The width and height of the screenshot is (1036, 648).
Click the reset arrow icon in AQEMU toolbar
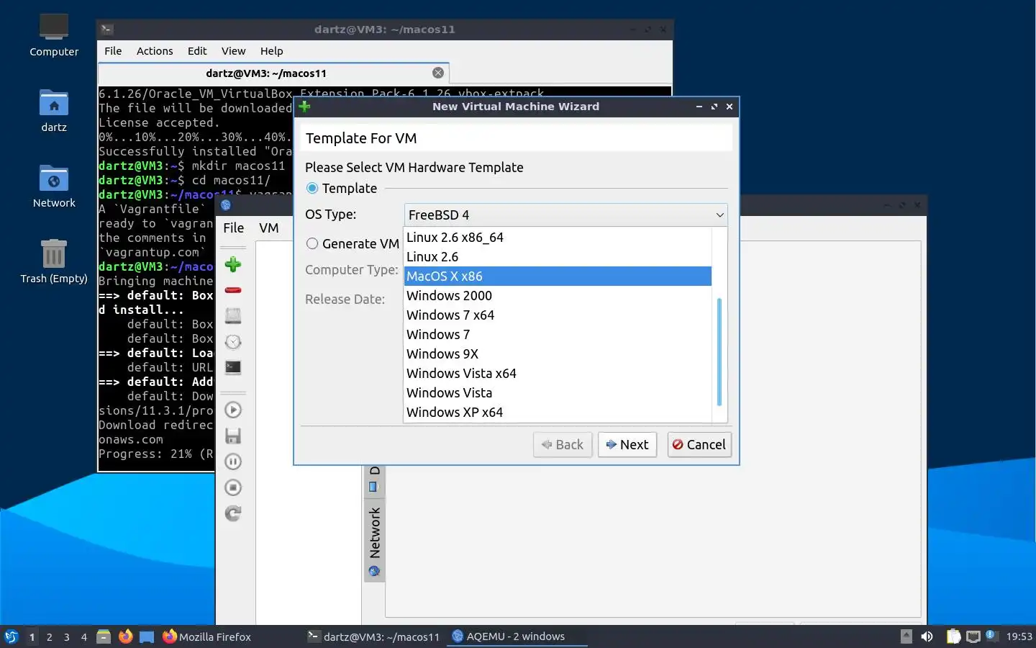tap(232, 513)
